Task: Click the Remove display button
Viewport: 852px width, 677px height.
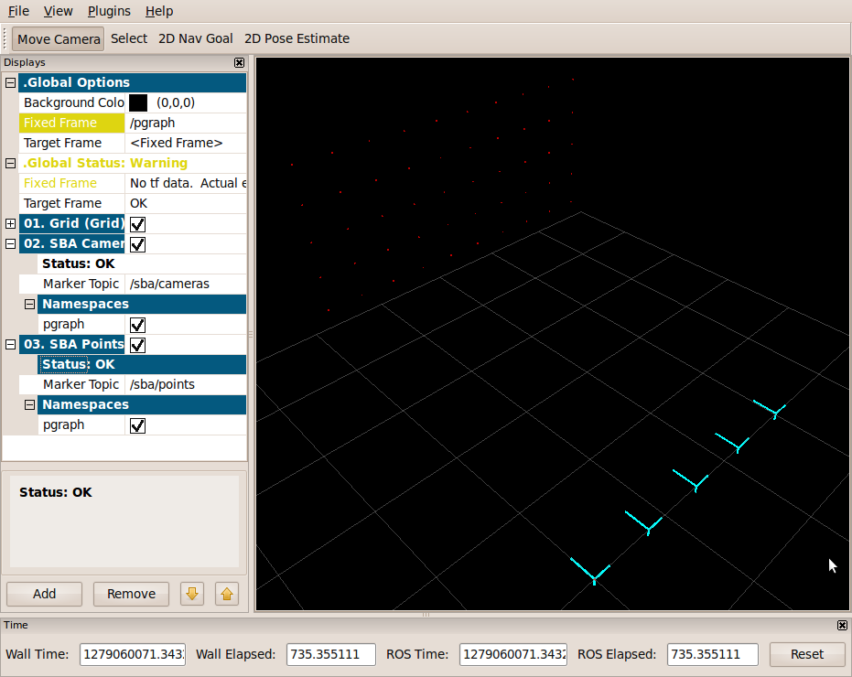Action: click(131, 594)
